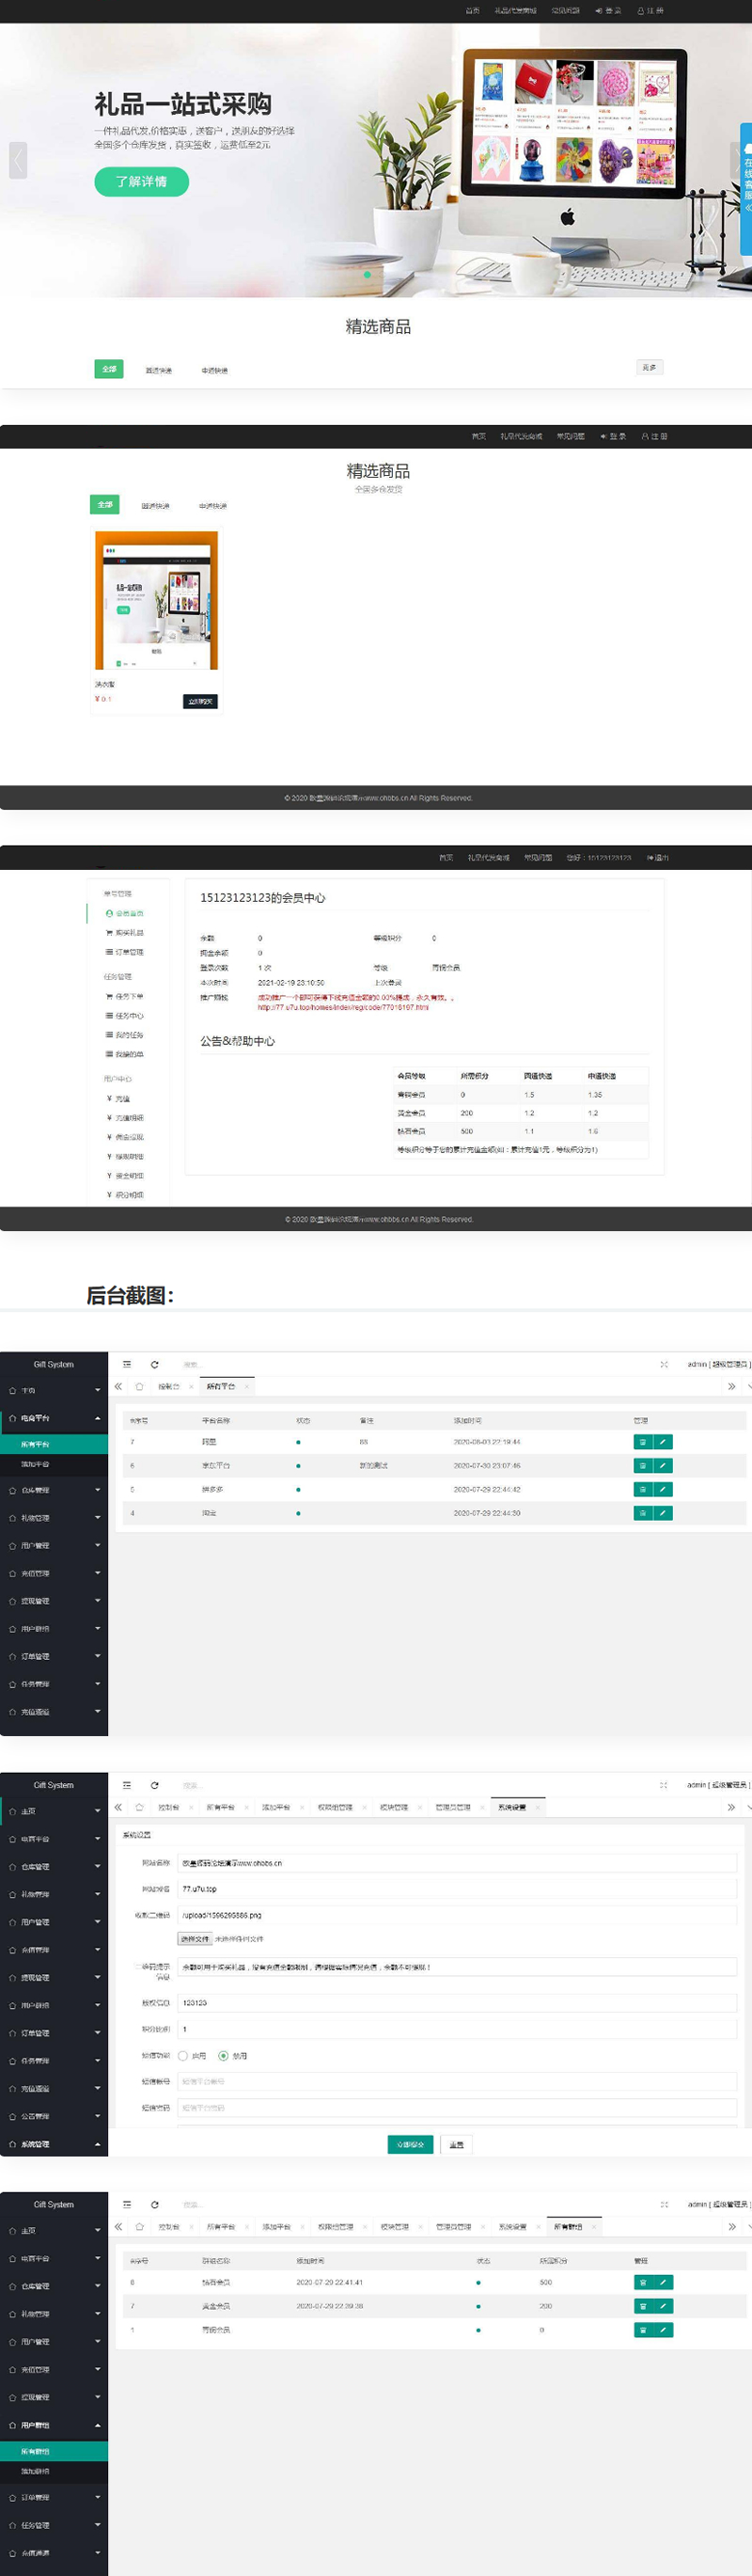Click the edit pencil icon for the 拼多多 platform row
752x2576 pixels.
(663, 1489)
